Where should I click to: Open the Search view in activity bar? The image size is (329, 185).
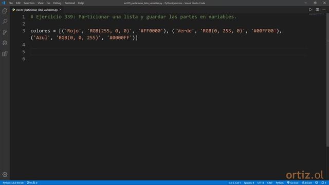click(x=5, y=22)
